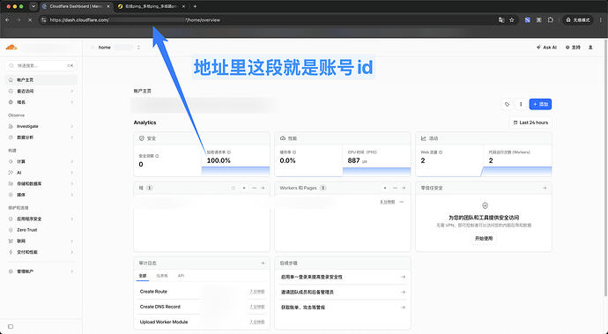Bookmark this page with the star icon
Image resolution: width=608 pixels, height=334 pixels.
(512, 19)
